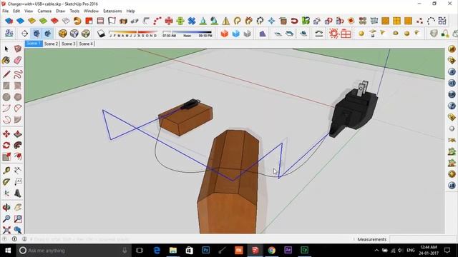This screenshot has width=458, height=257.
Task: Select the 3 Point Arc tool
Action: [x=6, y=120]
